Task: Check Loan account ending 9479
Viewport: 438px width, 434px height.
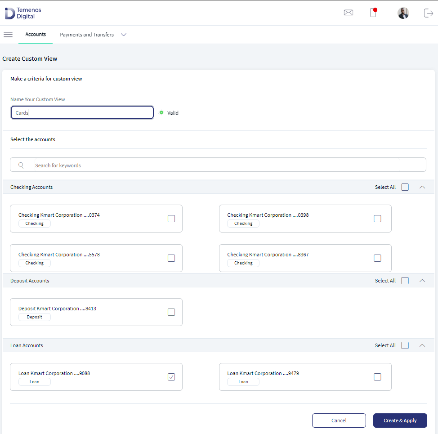Action: pyautogui.click(x=377, y=377)
